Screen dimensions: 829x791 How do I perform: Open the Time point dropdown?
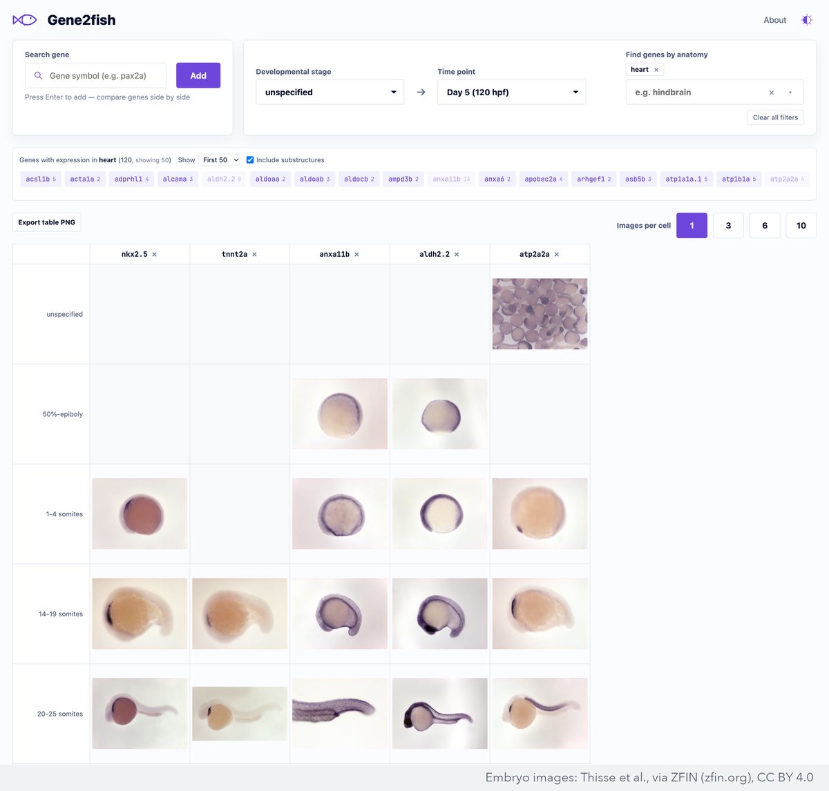(x=512, y=92)
